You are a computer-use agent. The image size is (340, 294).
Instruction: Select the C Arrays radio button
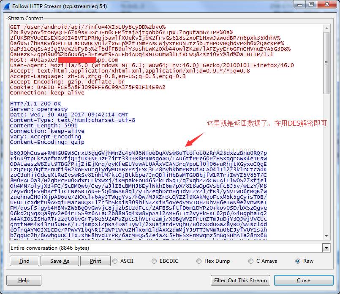[x=251, y=261]
